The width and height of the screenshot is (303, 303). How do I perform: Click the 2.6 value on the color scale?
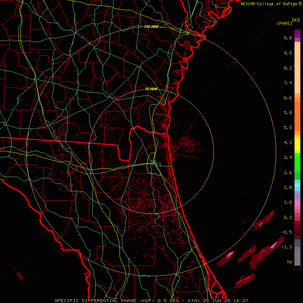(288, 173)
